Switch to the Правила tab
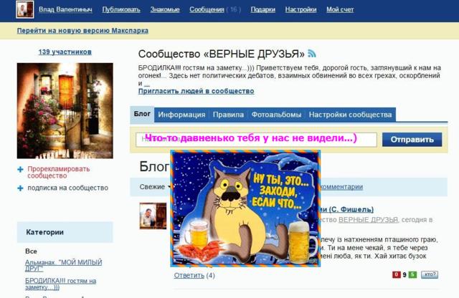Screen dimensions: 459x298 click(228, 115)
